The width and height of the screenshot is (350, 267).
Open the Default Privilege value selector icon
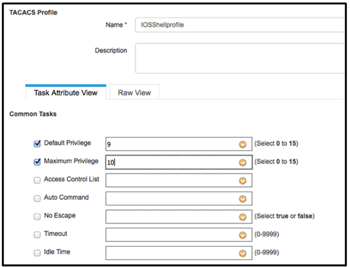[x=242, y=143]
